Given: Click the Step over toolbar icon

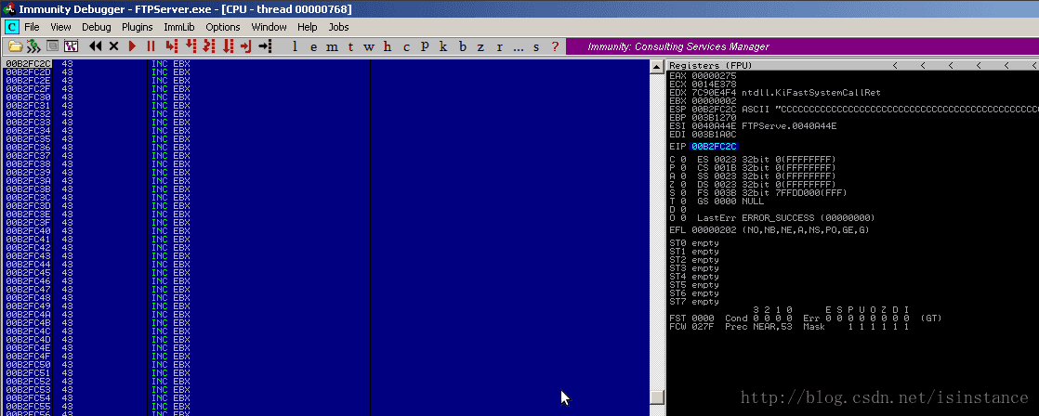Looking at the screenshot, I should tap(191, 46).
